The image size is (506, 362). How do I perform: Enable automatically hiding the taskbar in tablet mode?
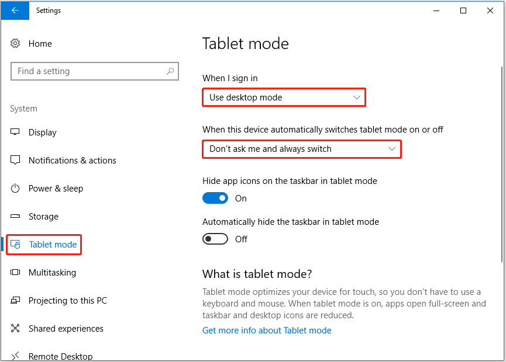coord(215,239)
